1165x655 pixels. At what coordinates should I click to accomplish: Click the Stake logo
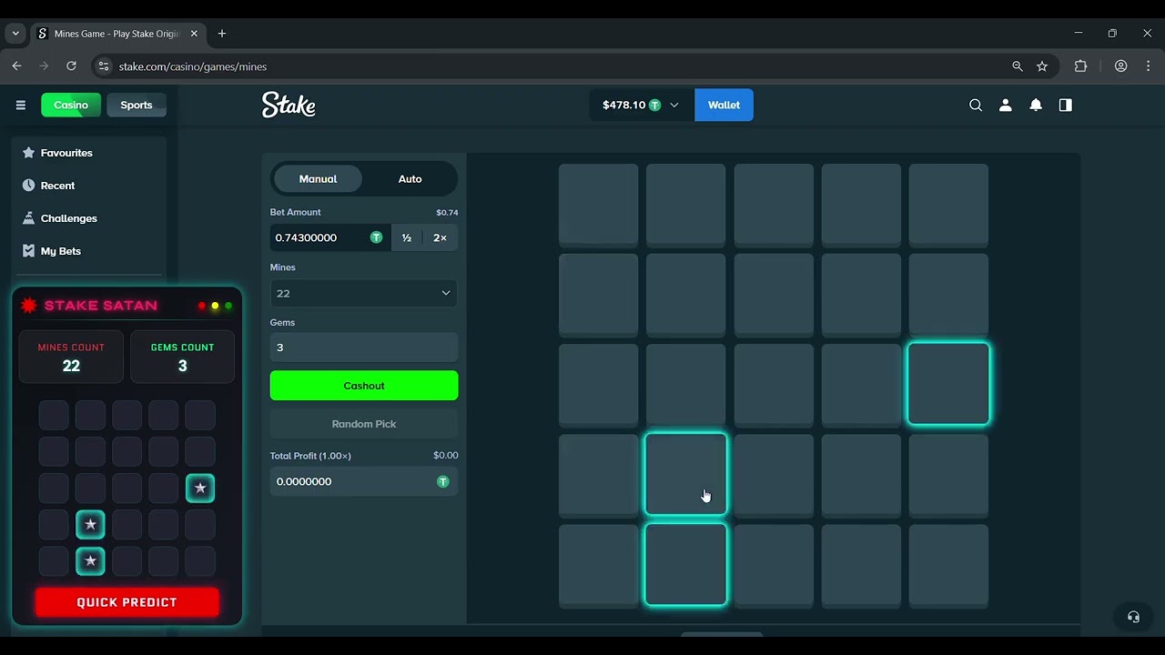click(289, 105)
